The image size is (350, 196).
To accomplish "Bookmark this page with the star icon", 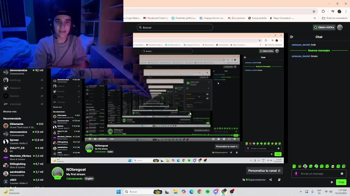I will pos(314,11).
